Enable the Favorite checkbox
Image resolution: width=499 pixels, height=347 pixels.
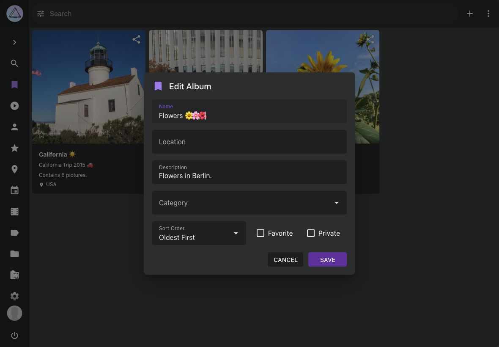260,233
